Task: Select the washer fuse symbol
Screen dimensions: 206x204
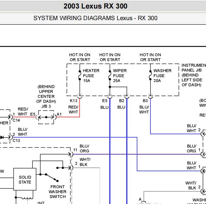Action: pos(150,75)
